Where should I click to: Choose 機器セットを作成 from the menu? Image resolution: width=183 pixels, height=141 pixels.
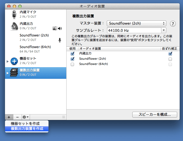point(25,123)
